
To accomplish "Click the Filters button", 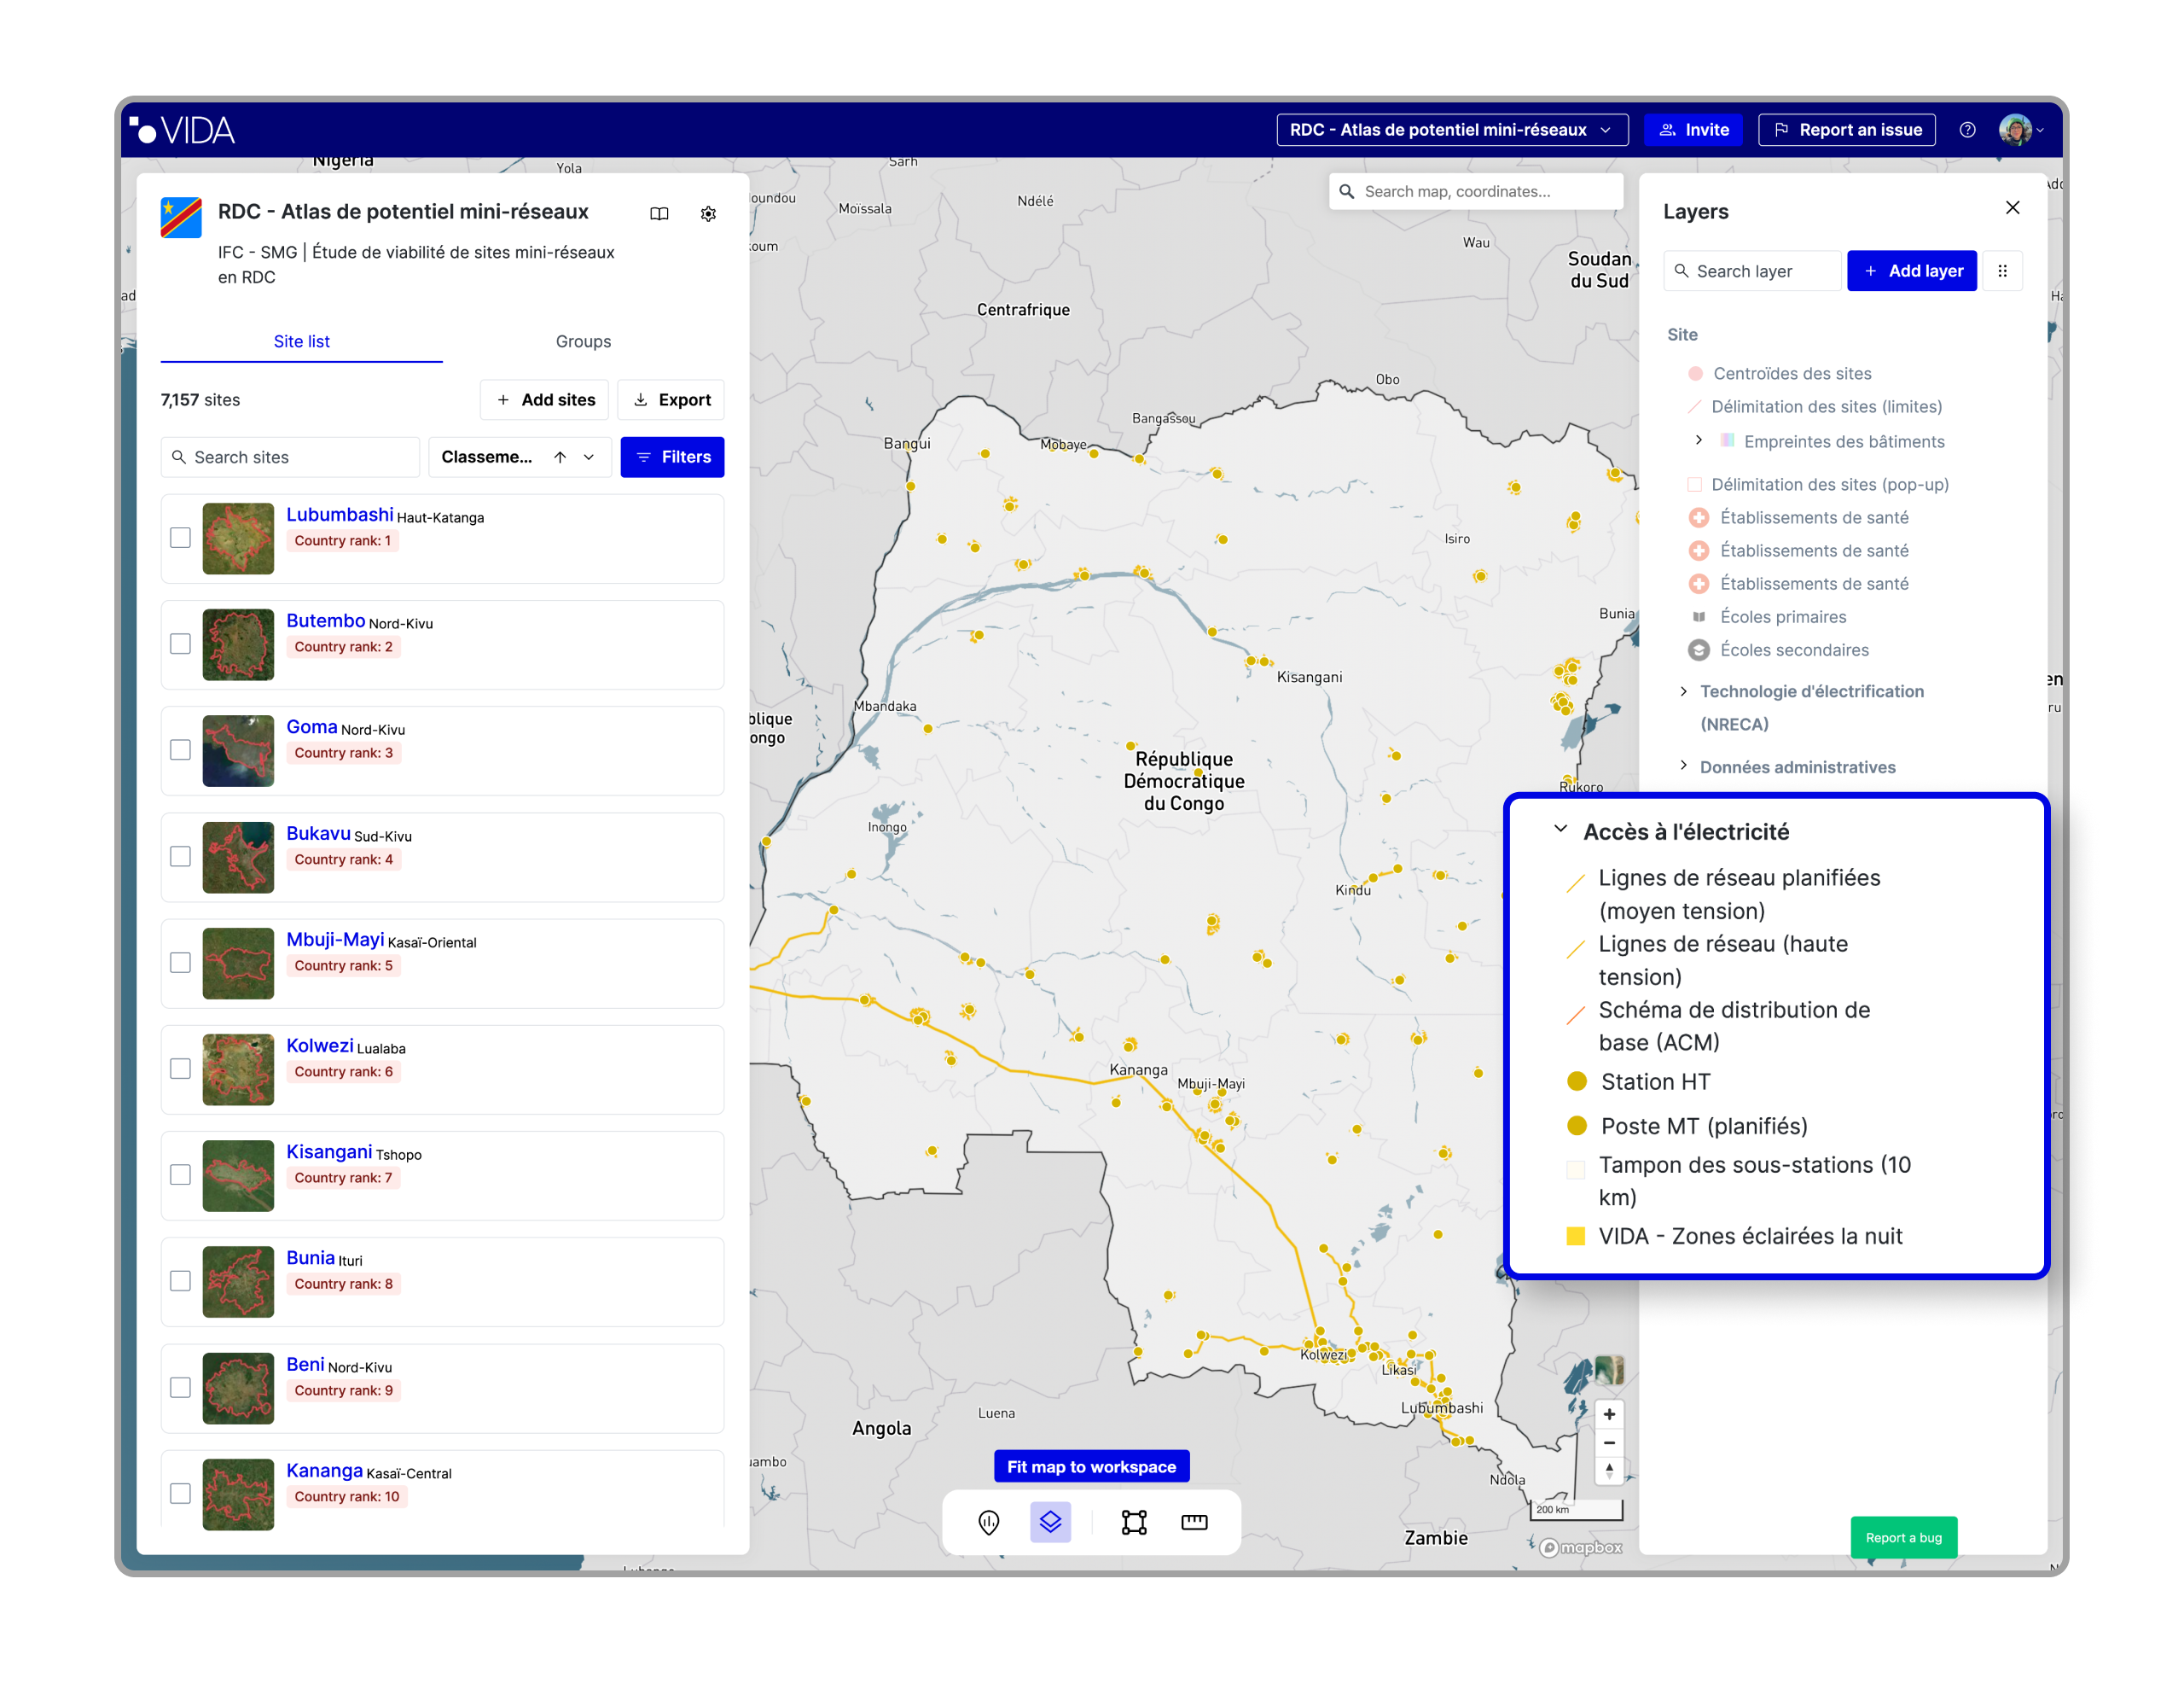I will pyautogui.click(x=672, y=457).
